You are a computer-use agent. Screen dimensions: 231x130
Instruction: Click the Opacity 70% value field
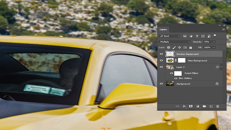tap(207, 42)
